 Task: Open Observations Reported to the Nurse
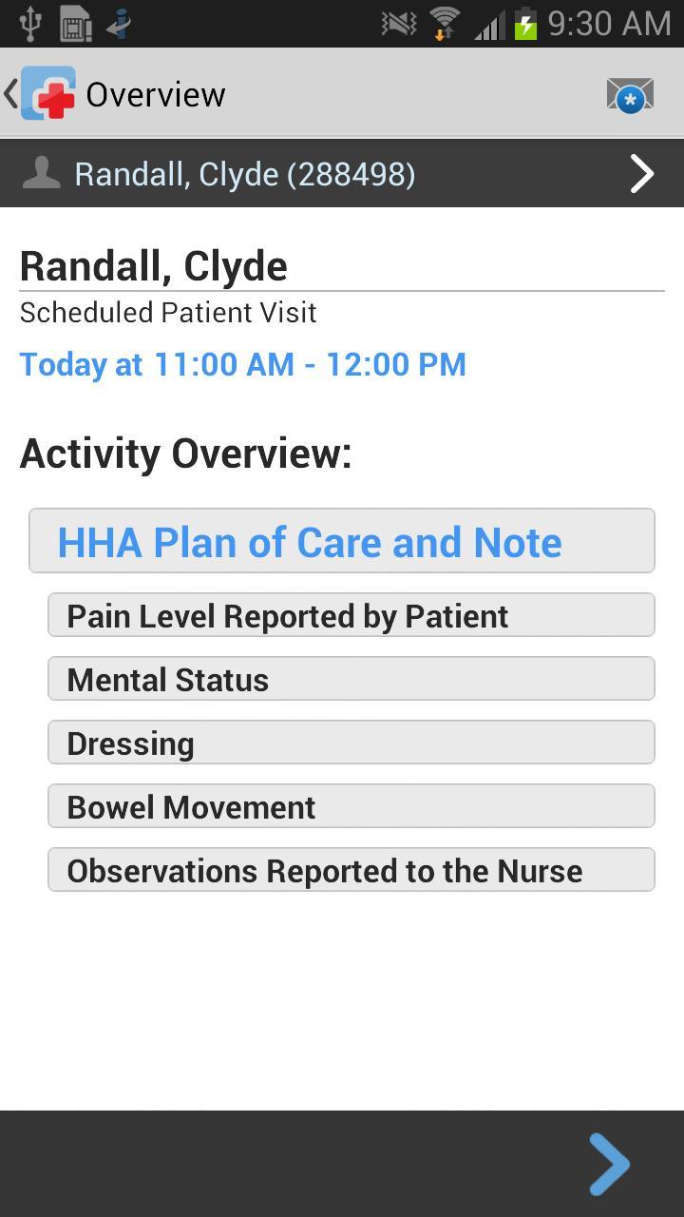351,870
